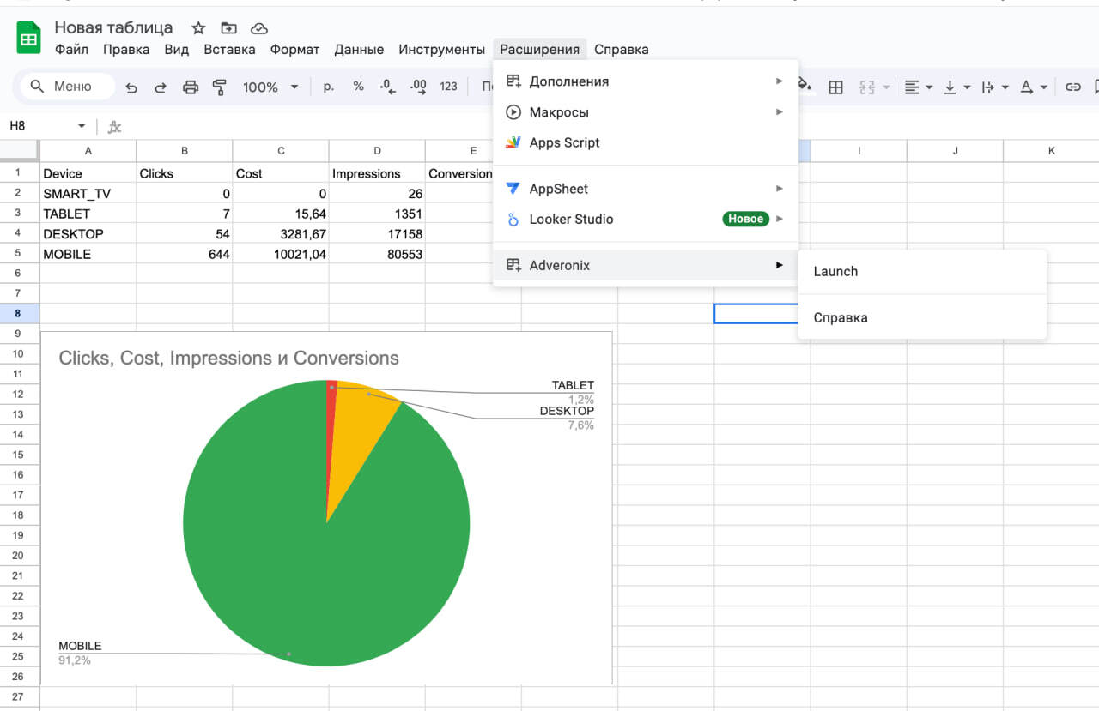Image resolution: width=1099 pixels, height=711 pixels.
Task: Open Apps Script
Action: [x=646, y=142]
